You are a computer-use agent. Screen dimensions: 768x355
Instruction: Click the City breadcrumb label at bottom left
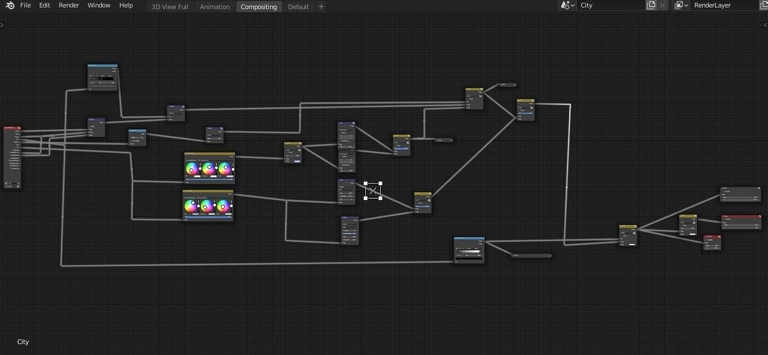[x=23, y=342]
